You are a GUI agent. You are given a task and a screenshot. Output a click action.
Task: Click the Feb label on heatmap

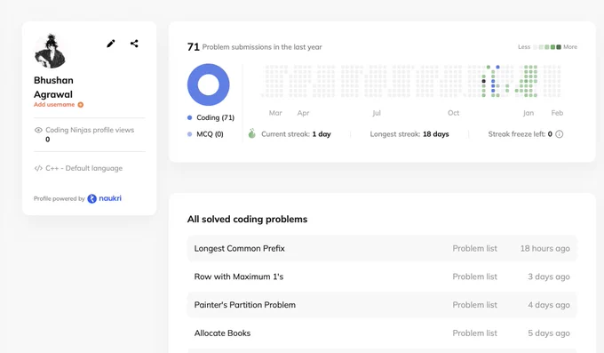(557, 113)
